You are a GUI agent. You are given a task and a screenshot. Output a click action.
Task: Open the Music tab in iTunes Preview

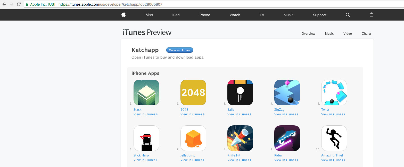click(x=329, y=34)
